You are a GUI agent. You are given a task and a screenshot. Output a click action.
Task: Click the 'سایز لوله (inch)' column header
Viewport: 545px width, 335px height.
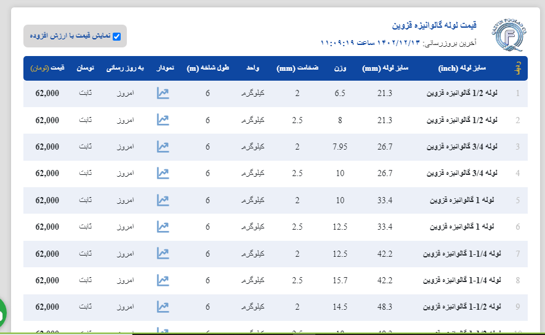[x=462, y=68]
